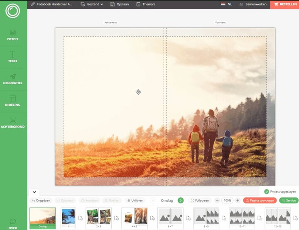Select pages 8-9 thumbnail
Screen dimensions: 299x230
[206, 218]
